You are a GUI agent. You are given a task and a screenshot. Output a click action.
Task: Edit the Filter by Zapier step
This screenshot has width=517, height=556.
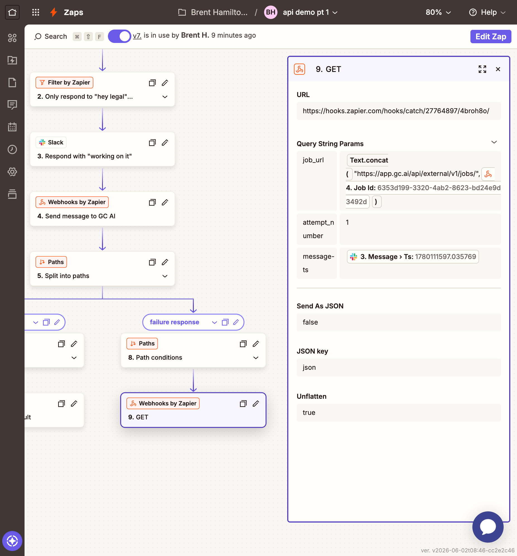[x=165, y=83]
